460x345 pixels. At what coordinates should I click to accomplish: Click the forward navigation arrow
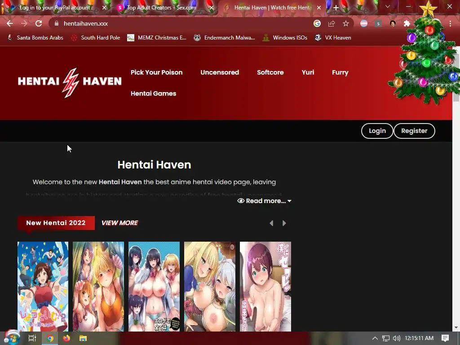pos(24,23)
